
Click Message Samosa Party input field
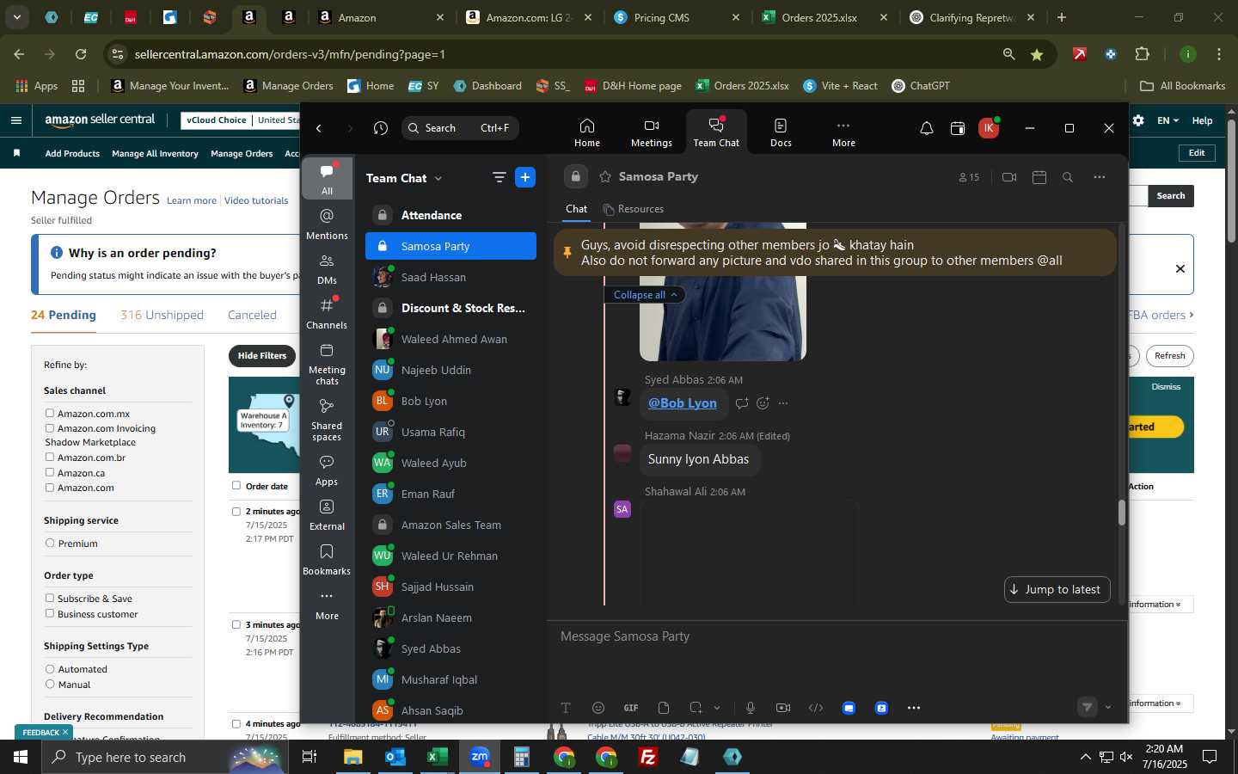pyautogui.click(x=837, y=636)
